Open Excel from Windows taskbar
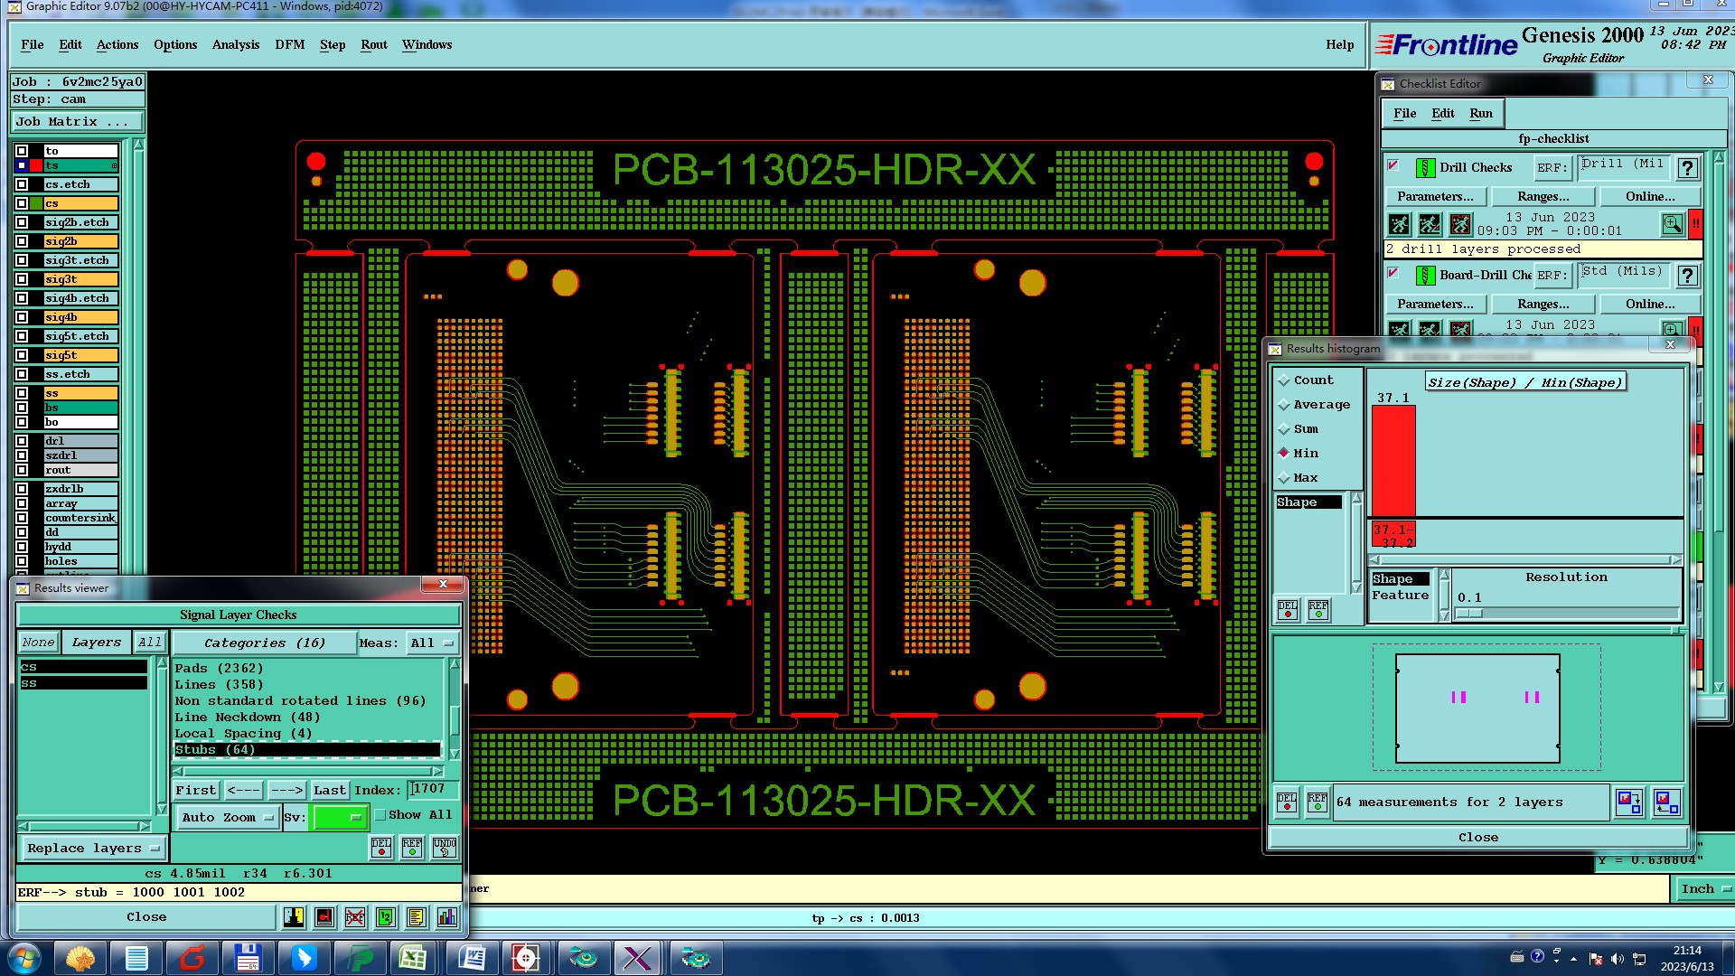Image resolution: width=1735 pixels, height=976 pixels. point(414,957)
